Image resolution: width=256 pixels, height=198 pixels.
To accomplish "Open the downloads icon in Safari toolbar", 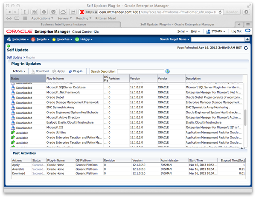I will [246, 12].
